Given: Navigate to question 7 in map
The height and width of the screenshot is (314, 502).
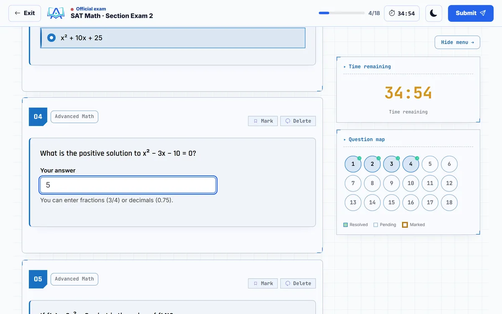Looking at the screenshot, I should point(353,183).
